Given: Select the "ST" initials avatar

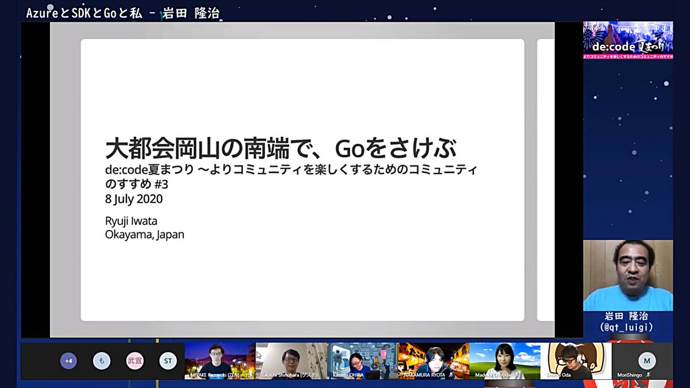Looking at the screenshot, I should click(168, 361).
